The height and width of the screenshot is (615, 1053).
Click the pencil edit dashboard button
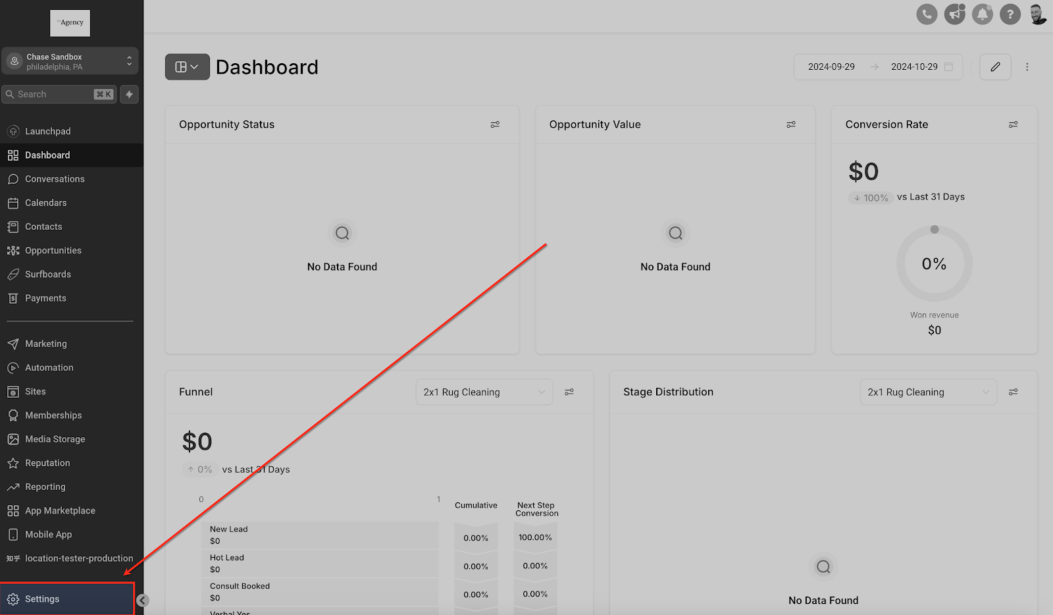995,67
